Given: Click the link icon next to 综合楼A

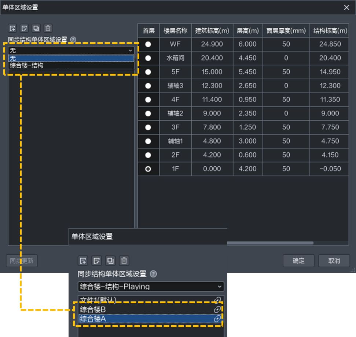Looking at the screenshot, I should pyautogui.click(x=217, y=319).
